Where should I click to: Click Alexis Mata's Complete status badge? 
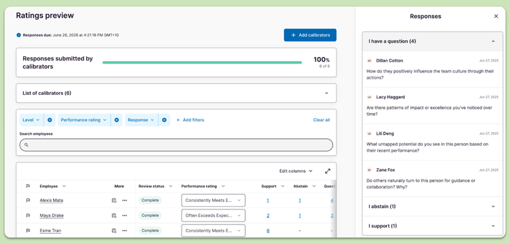[150, 201]
